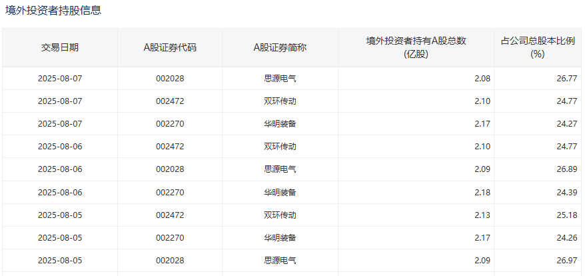Select the 24.26 percentage cell
585x276 pixels.
[566, 237]
